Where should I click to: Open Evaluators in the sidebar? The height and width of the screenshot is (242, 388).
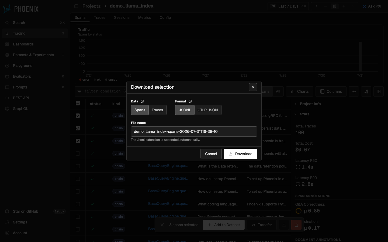click(35, 76)
